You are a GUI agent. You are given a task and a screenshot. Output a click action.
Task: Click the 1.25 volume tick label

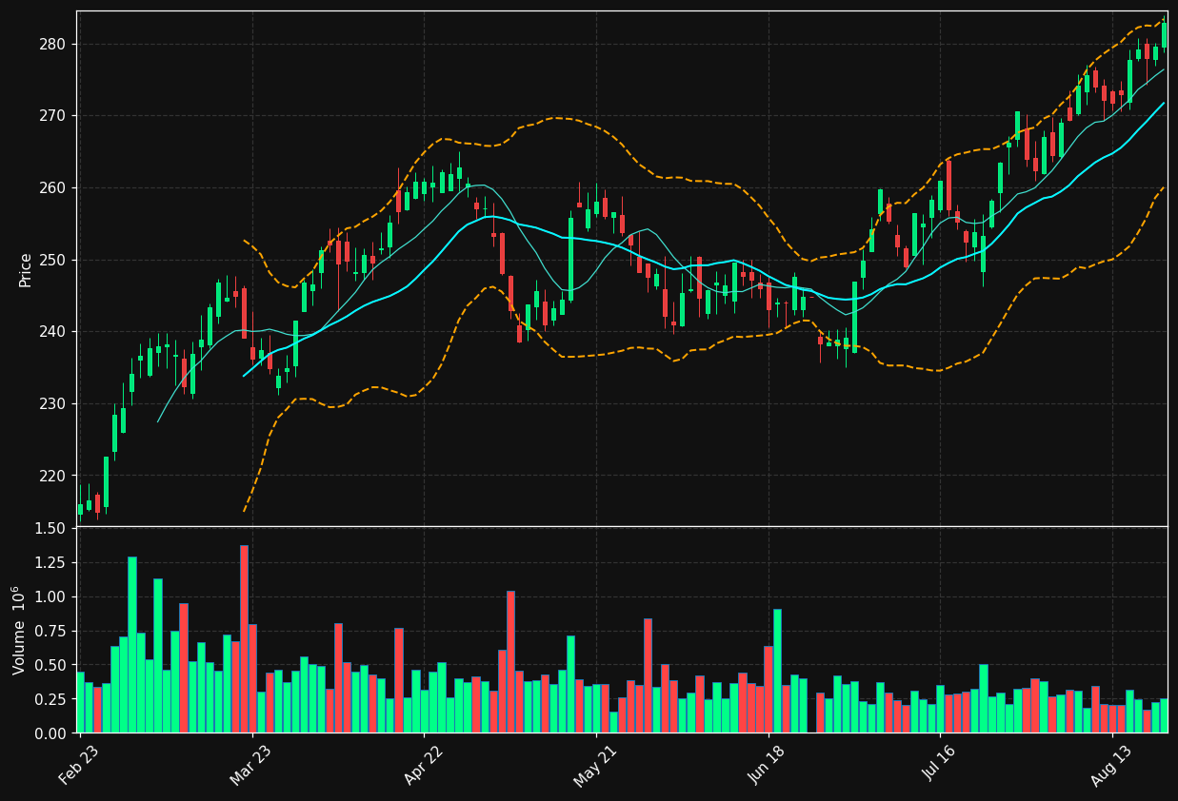pos(50,563)
